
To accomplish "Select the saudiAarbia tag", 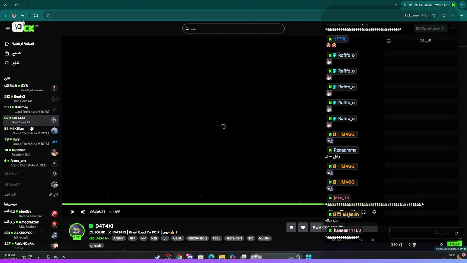I will point(198,238).
